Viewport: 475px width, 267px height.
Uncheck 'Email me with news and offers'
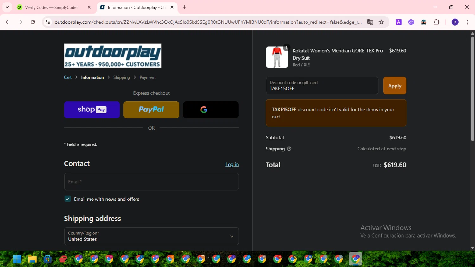[x=67, y=199]
